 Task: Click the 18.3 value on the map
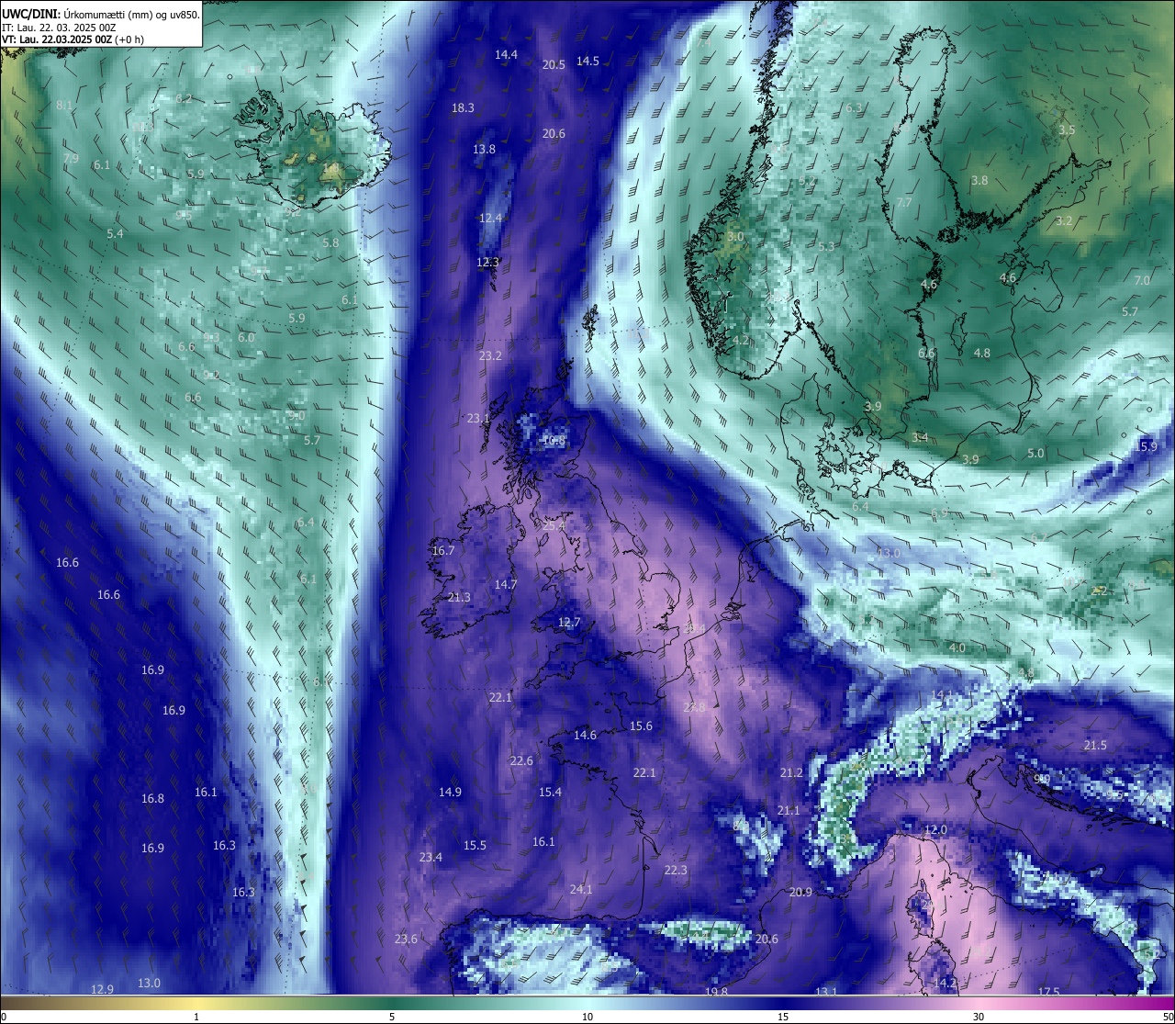(463, 108)
